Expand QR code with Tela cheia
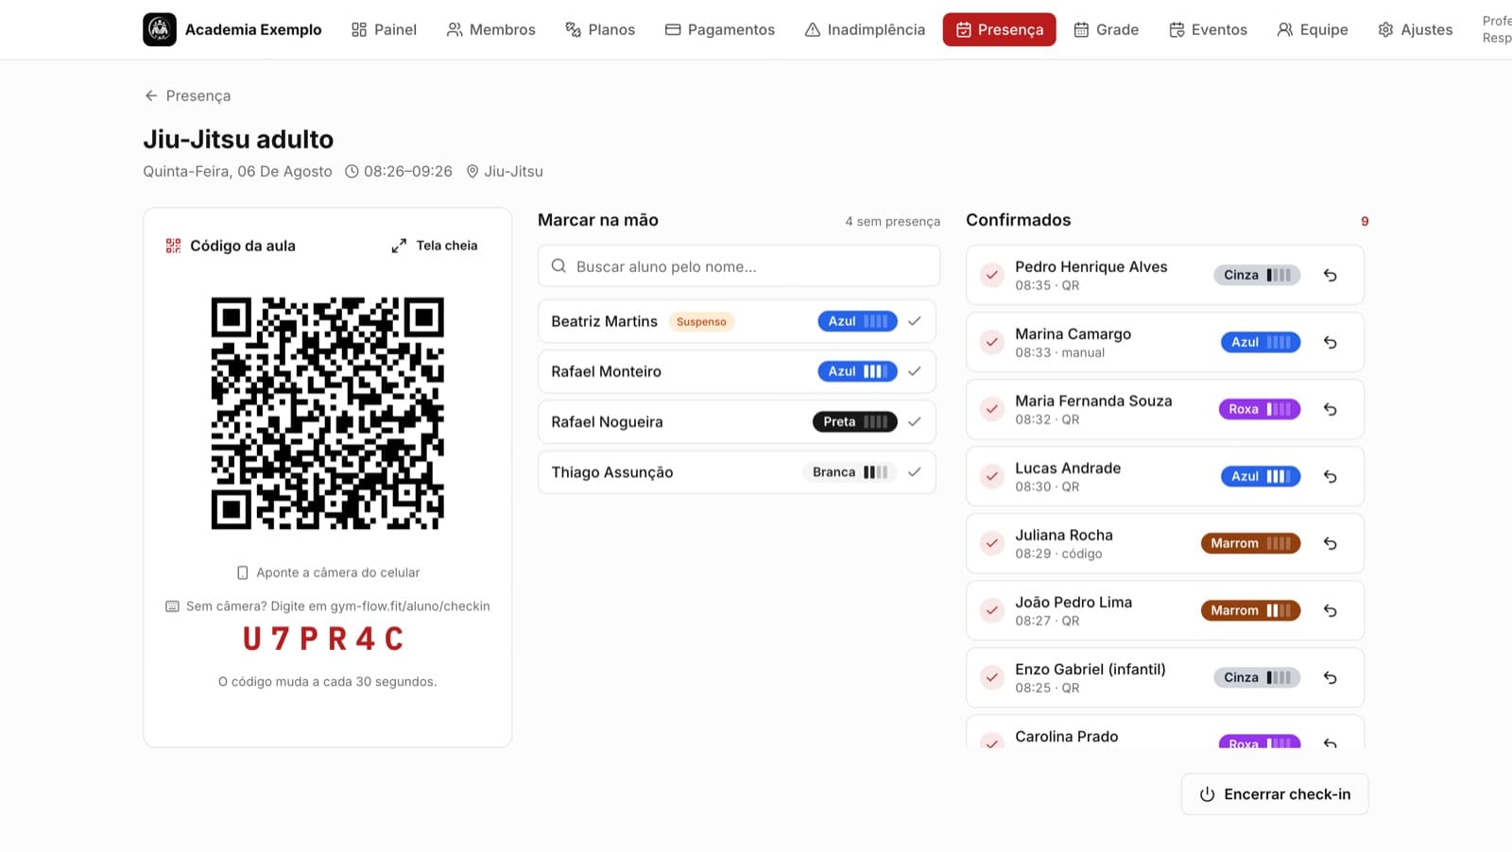The image size is (1512, 852). [x=435, y=246]
